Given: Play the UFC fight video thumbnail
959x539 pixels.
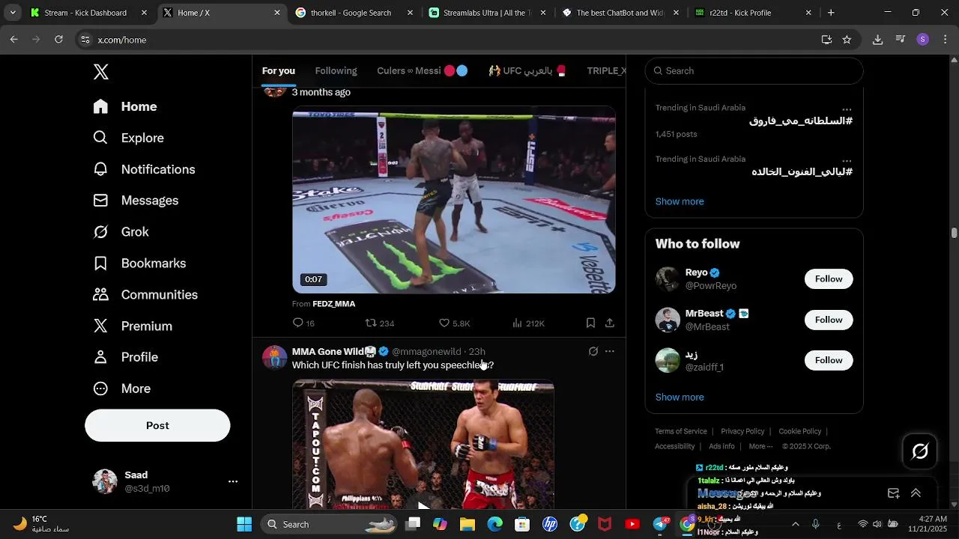Looking at the screenshot, I should pos(454,200).
